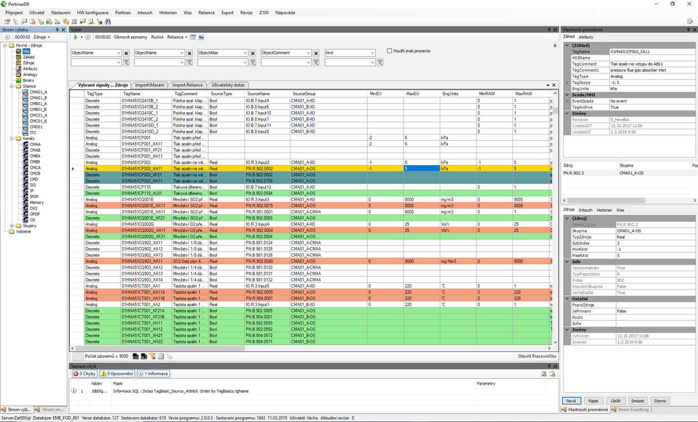
Task: Select the Analogy item icon in tree
Action: pyautogui.click(x=18, y=74)
